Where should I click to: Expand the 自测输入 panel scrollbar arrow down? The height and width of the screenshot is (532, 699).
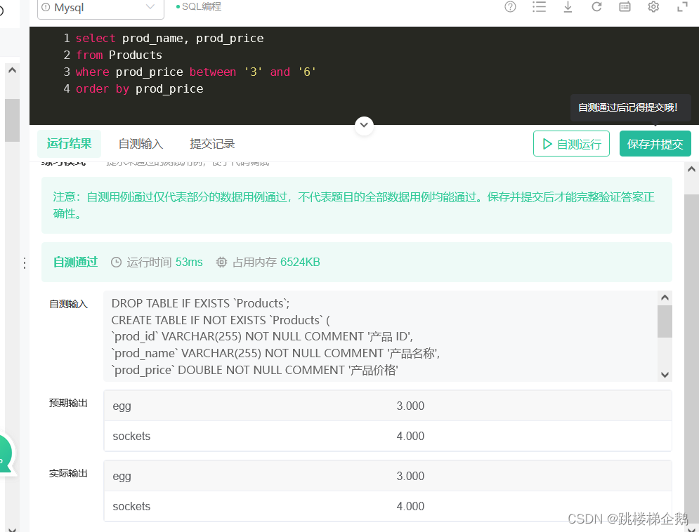click(x=665, y=375)
